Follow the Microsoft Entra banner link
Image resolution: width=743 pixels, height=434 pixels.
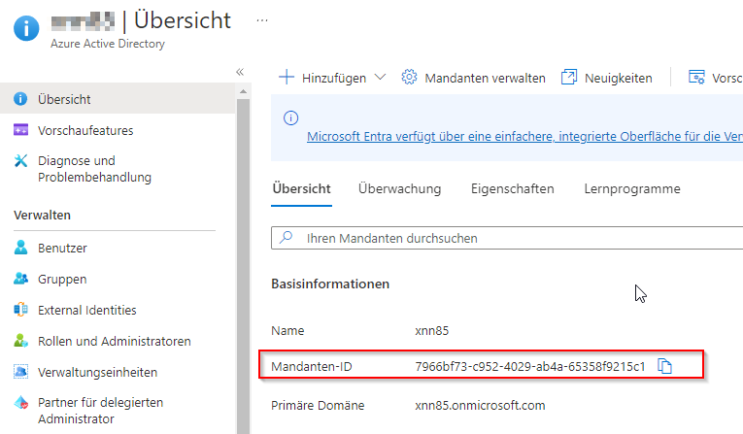tap(524, 137)
